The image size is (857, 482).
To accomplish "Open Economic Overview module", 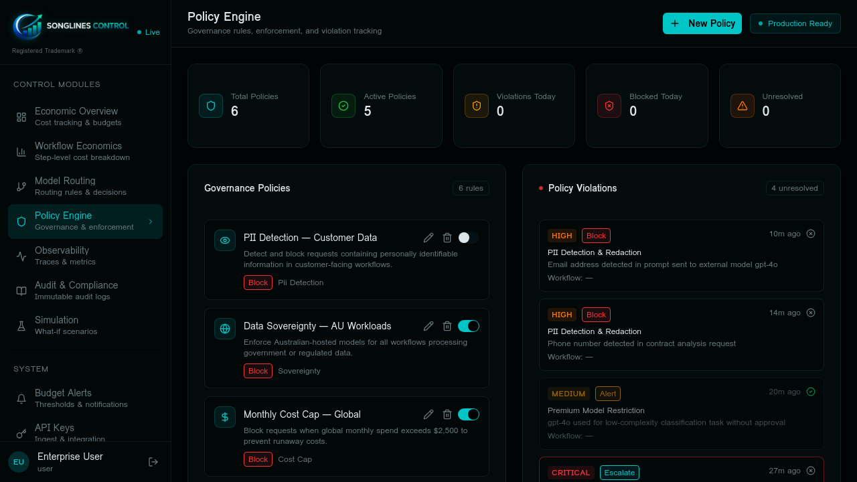I will (85, 116).
